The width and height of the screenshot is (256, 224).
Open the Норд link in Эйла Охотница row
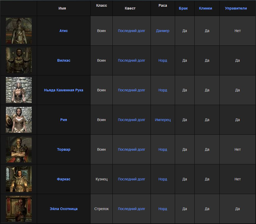[163, 209]
